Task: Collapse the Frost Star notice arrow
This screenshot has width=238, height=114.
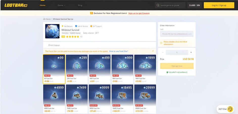Action: click(x=153, y=51)
